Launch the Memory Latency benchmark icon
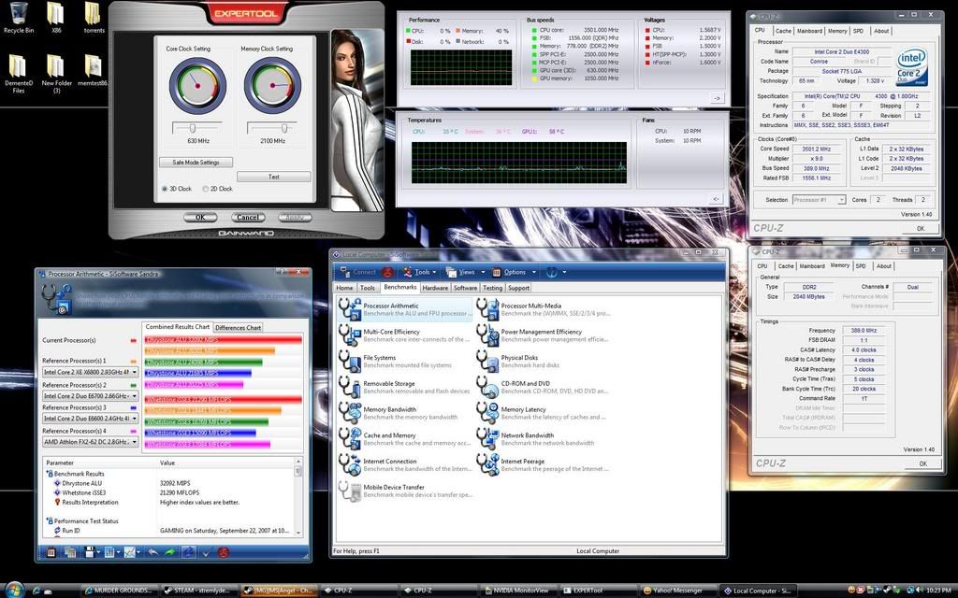 pyautogui.click(x=487, y=413)
